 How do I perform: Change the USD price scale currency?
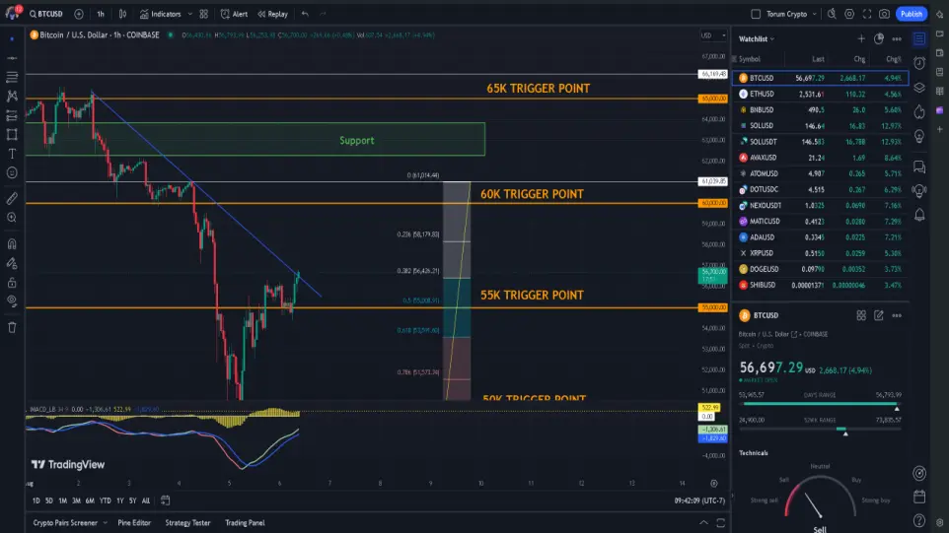[713, 35]
